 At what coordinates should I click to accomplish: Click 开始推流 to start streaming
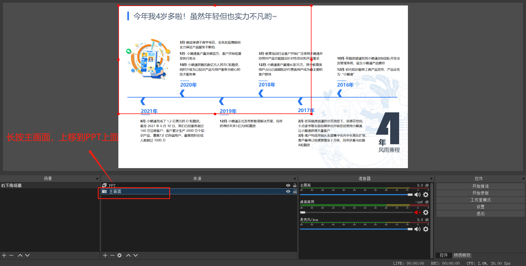(481, 186)
